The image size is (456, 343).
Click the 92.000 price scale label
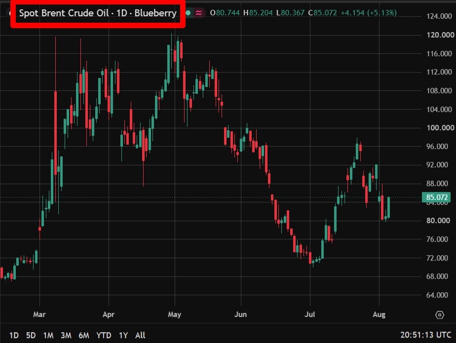[x=437, y=165]
